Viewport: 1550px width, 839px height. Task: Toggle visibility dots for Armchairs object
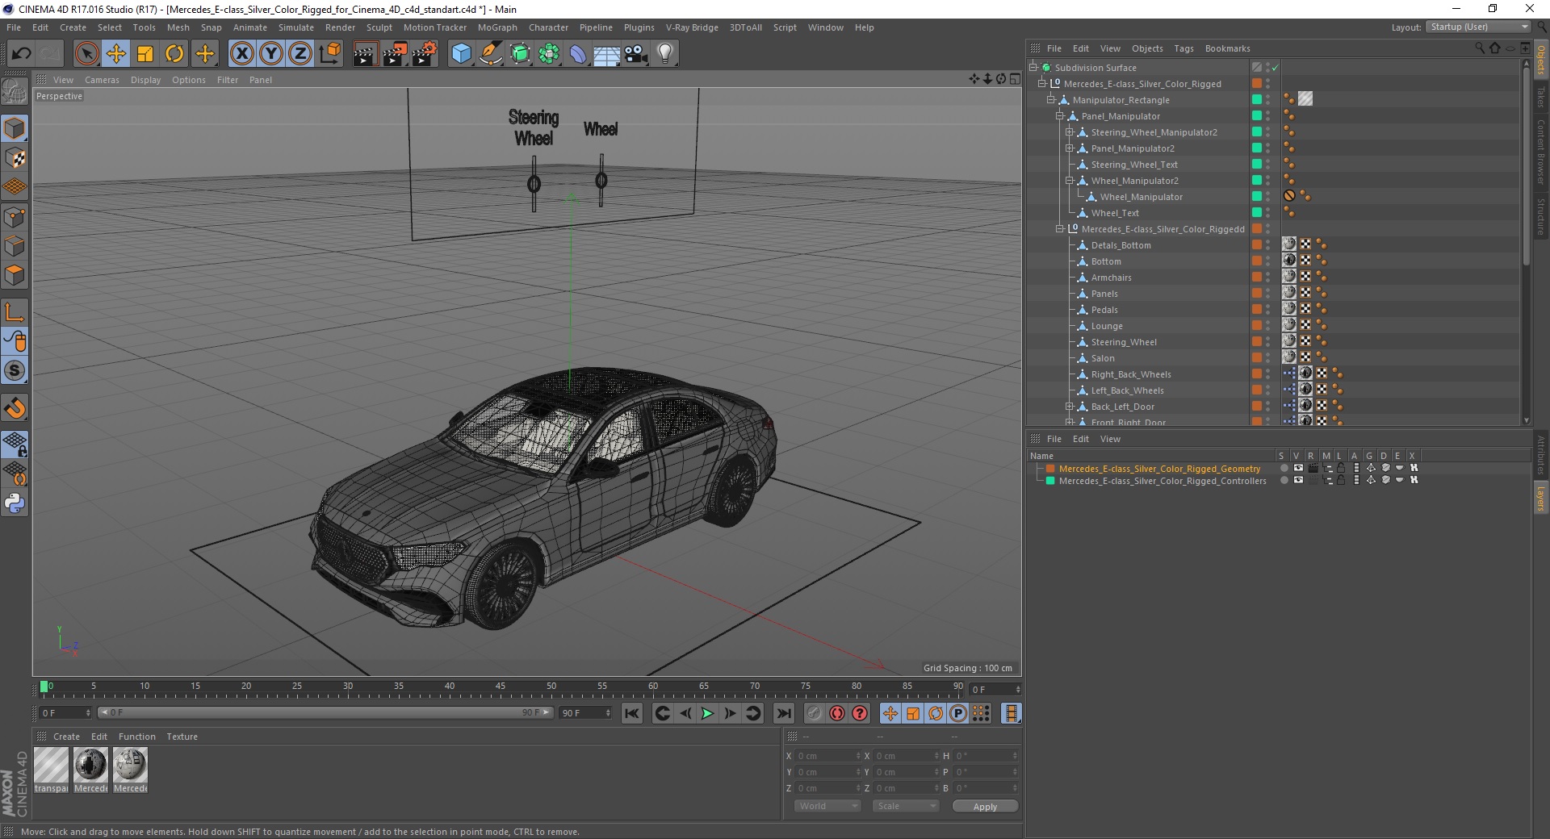coord(1267,278)
